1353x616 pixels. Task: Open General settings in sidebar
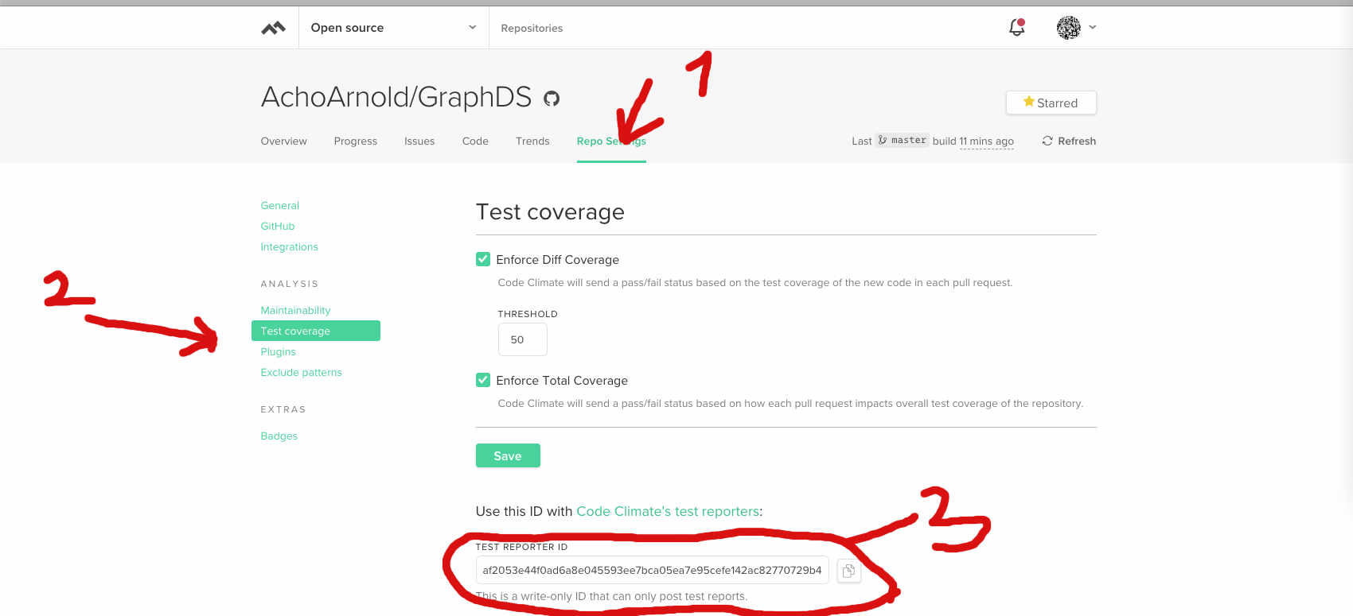pyautogui.click(x=280, y=205)
